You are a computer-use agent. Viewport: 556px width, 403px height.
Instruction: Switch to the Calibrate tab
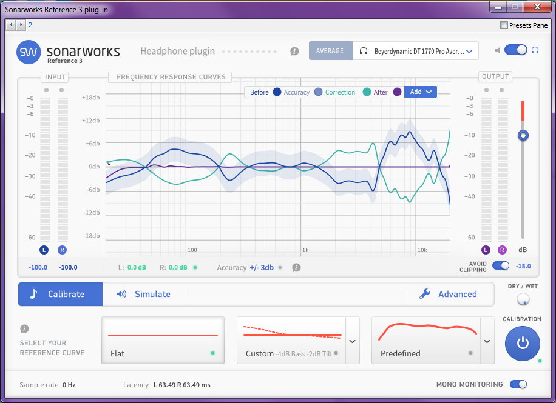point(60,294)
